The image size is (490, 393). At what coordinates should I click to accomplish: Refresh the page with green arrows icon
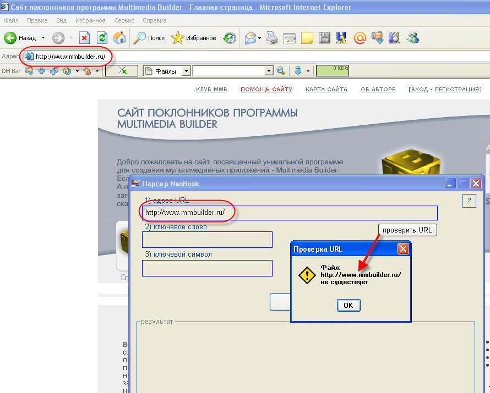point(102,38)
